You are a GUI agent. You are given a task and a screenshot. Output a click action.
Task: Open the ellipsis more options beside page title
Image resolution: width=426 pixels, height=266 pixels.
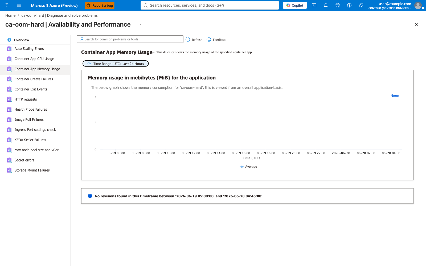click(139, 24)
